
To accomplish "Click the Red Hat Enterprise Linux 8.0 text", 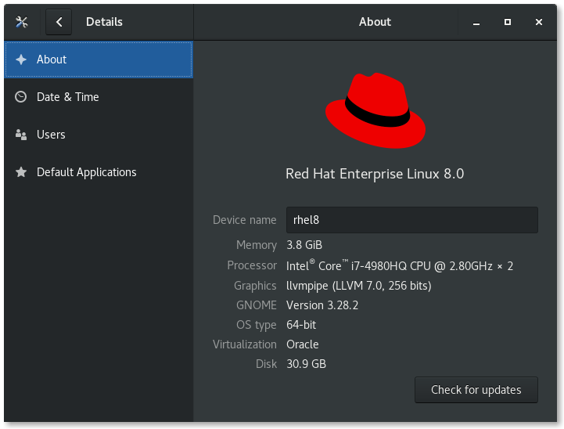I will [375, 175].
